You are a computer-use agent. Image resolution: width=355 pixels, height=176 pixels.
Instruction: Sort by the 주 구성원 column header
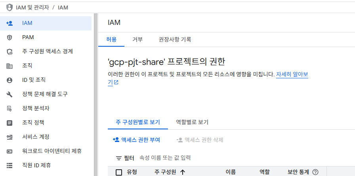(165, 172)
